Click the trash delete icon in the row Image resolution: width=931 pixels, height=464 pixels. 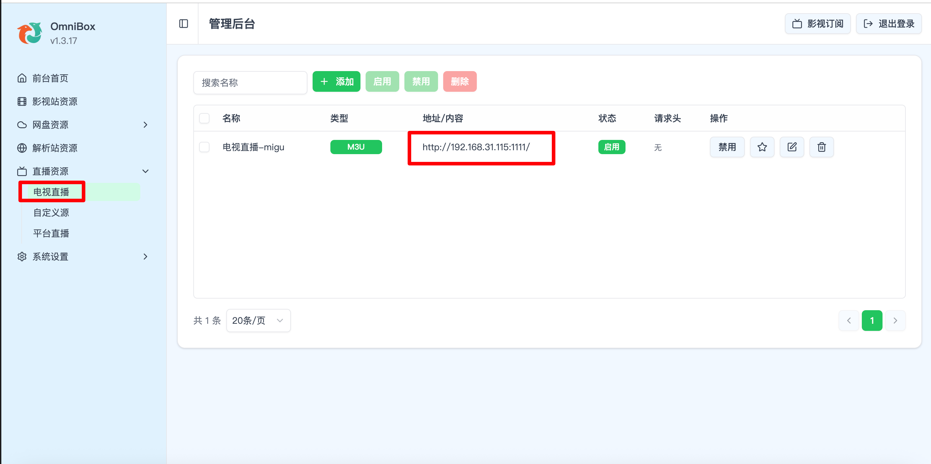coord(821,147)
